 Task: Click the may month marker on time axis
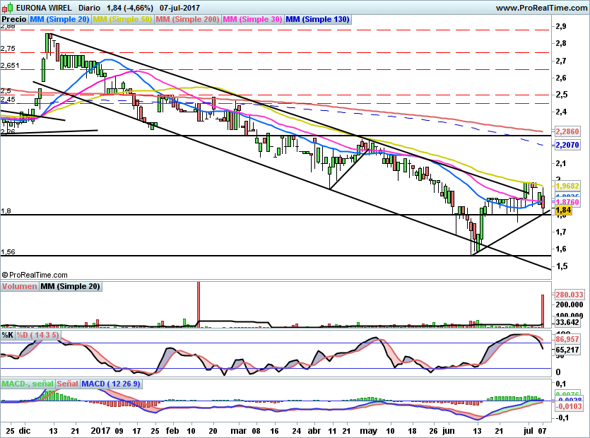point(368,430)
